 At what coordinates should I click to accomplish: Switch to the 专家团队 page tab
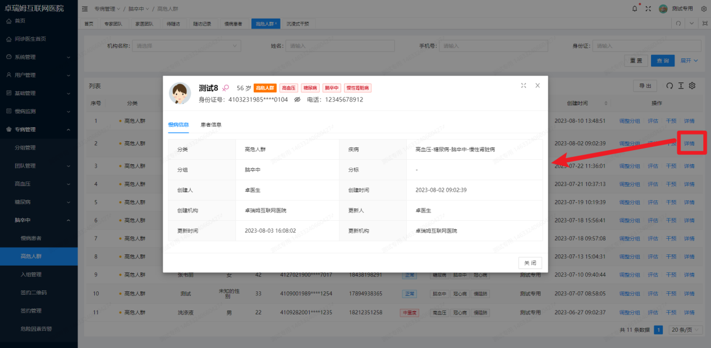coord(113,24)
